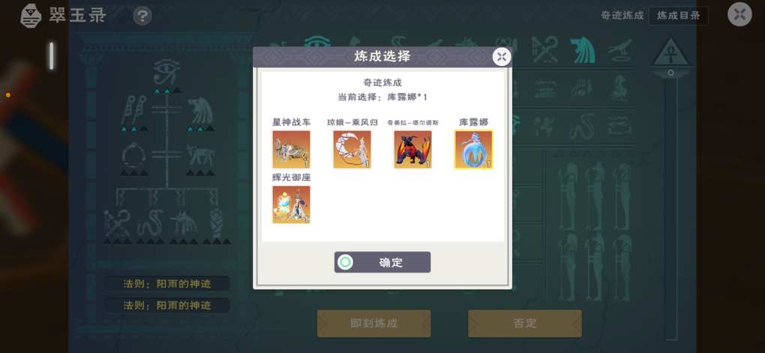Tap the jackal Anubis glyph in tree
Screen dimensions: 765x353
point(184,223)
